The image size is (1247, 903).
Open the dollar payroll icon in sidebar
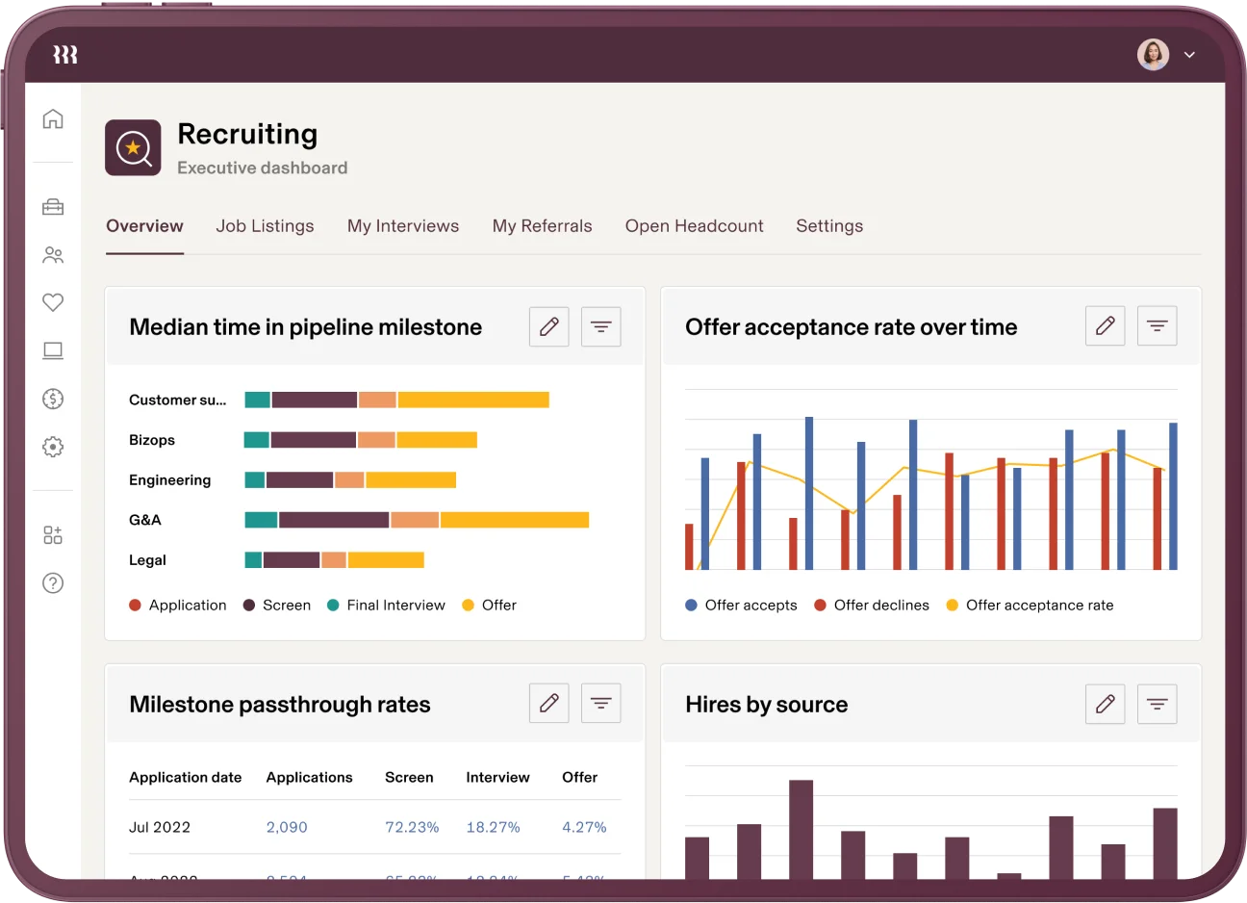pos(53,399)
